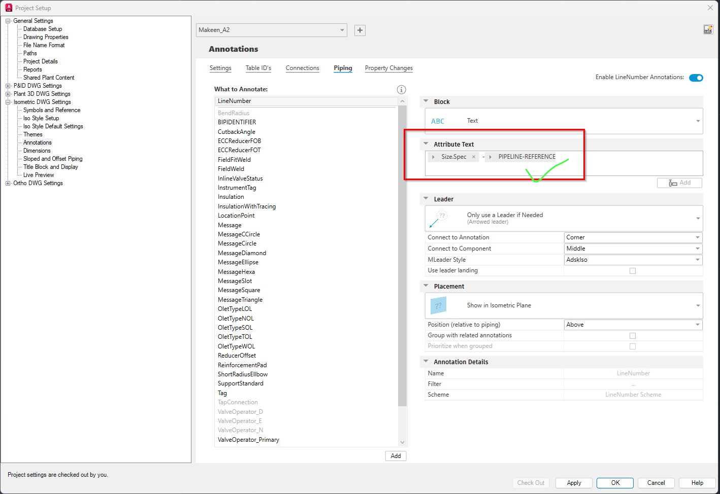Select Tag in the annotation list
Image resolution: width=720 pixels, height=494 pixels.
click(x=222, y=393)
